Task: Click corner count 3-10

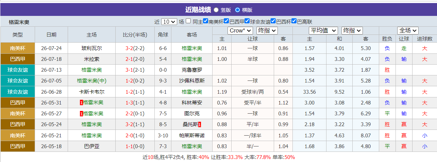Action: tap(163, 135)
